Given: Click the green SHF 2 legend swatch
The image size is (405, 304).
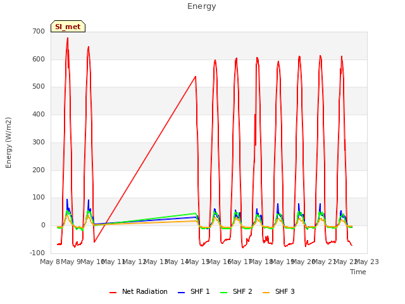Looking at the screenshot, I should pos(223,293).
